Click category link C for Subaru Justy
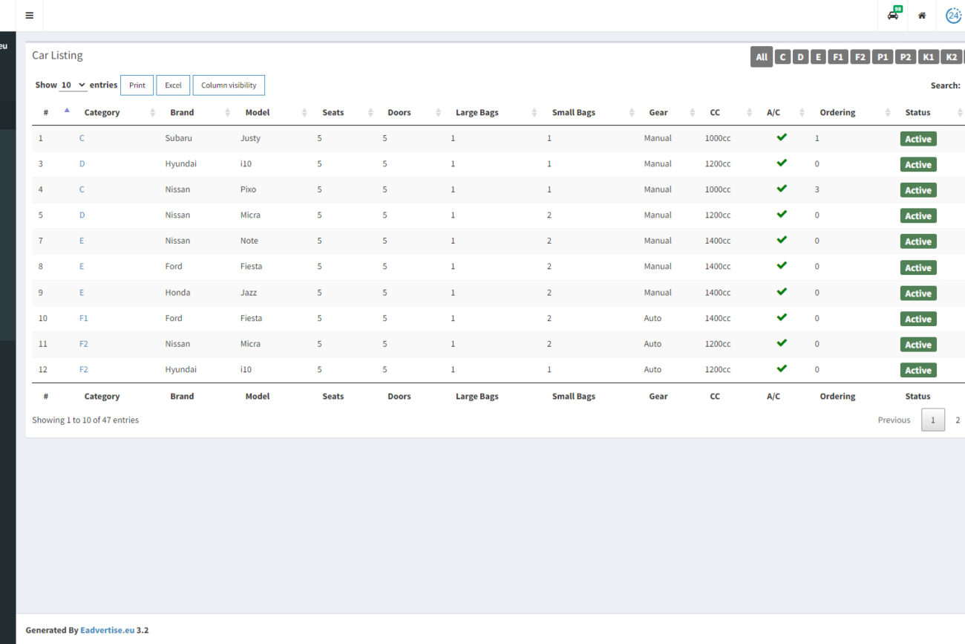The image size is (965, 644). [x=82, y=138]
